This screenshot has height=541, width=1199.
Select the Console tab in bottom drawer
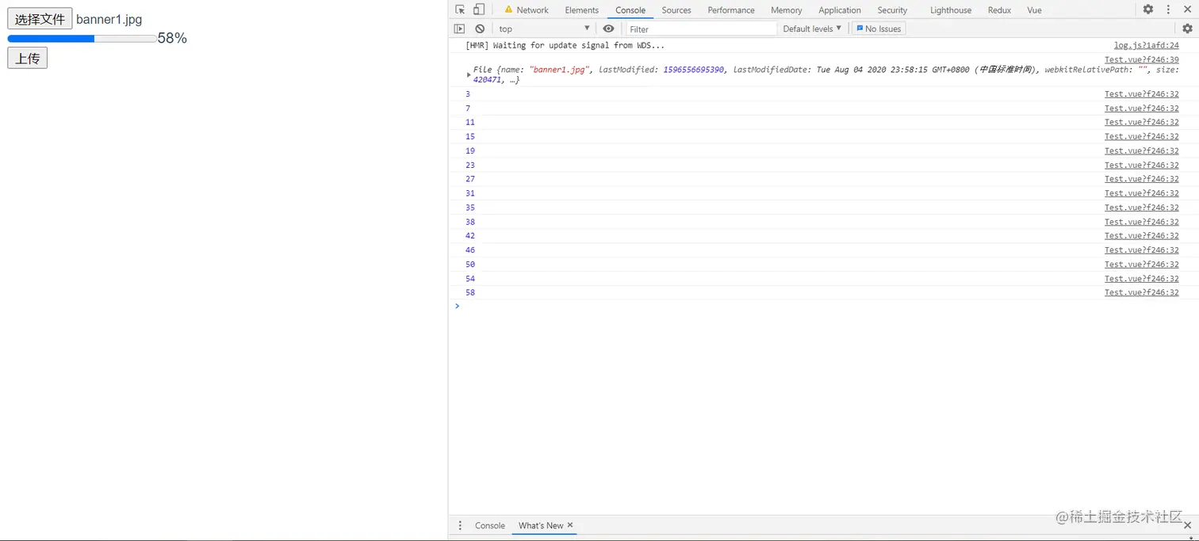pos(489,525)
